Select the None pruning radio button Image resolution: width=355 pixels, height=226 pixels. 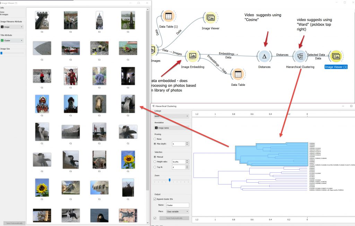pos(155,139)
